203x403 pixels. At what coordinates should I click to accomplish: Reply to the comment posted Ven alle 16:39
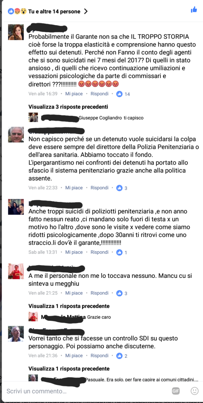pyautogui.click(x=99, y=94)
